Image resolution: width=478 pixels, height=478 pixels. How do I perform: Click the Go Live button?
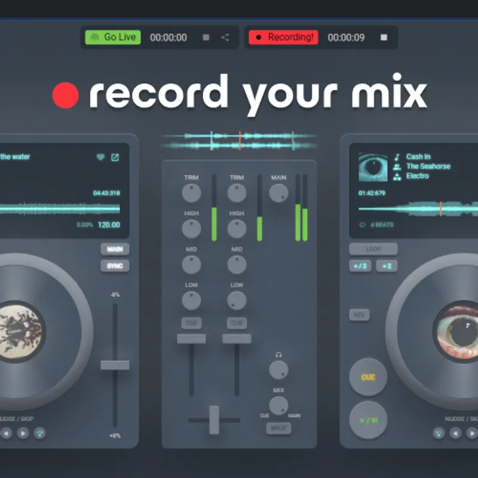tap(112, 37)
